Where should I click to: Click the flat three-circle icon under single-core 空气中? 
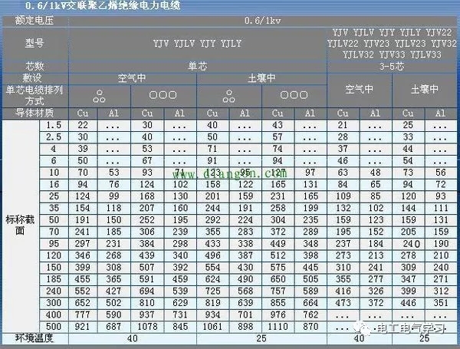[x=165, y=96]
